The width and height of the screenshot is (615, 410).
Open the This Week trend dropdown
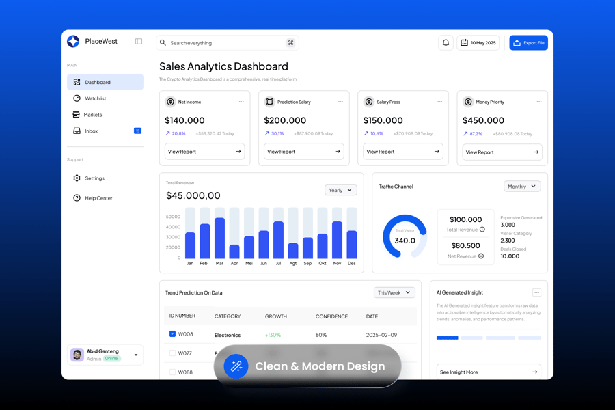point(394,292)
